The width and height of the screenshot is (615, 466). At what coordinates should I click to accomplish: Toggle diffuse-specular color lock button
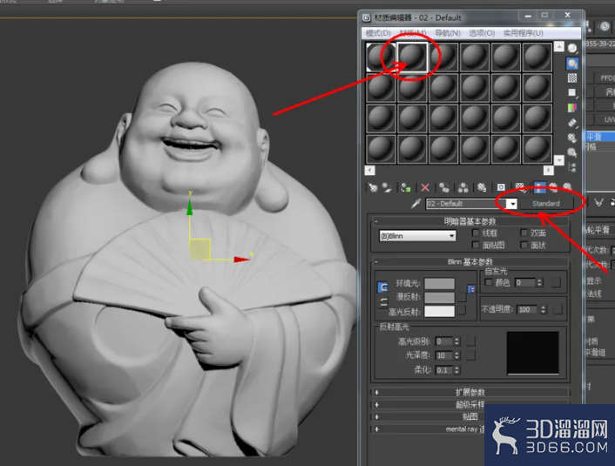tap(382, 302)
